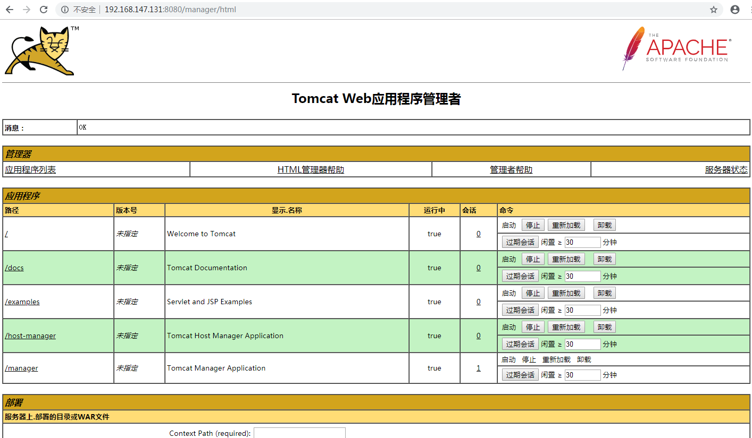The width and height of the screenshot is (752, 438).
Task: Click the Context Path (required) input field
Action: pyautogui.click(x=299, y=433)
